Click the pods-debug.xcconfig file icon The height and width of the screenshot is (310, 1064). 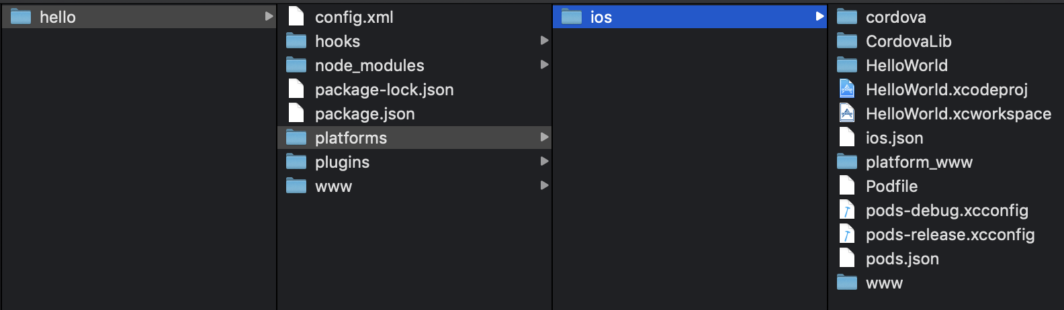tap(847, 210)
